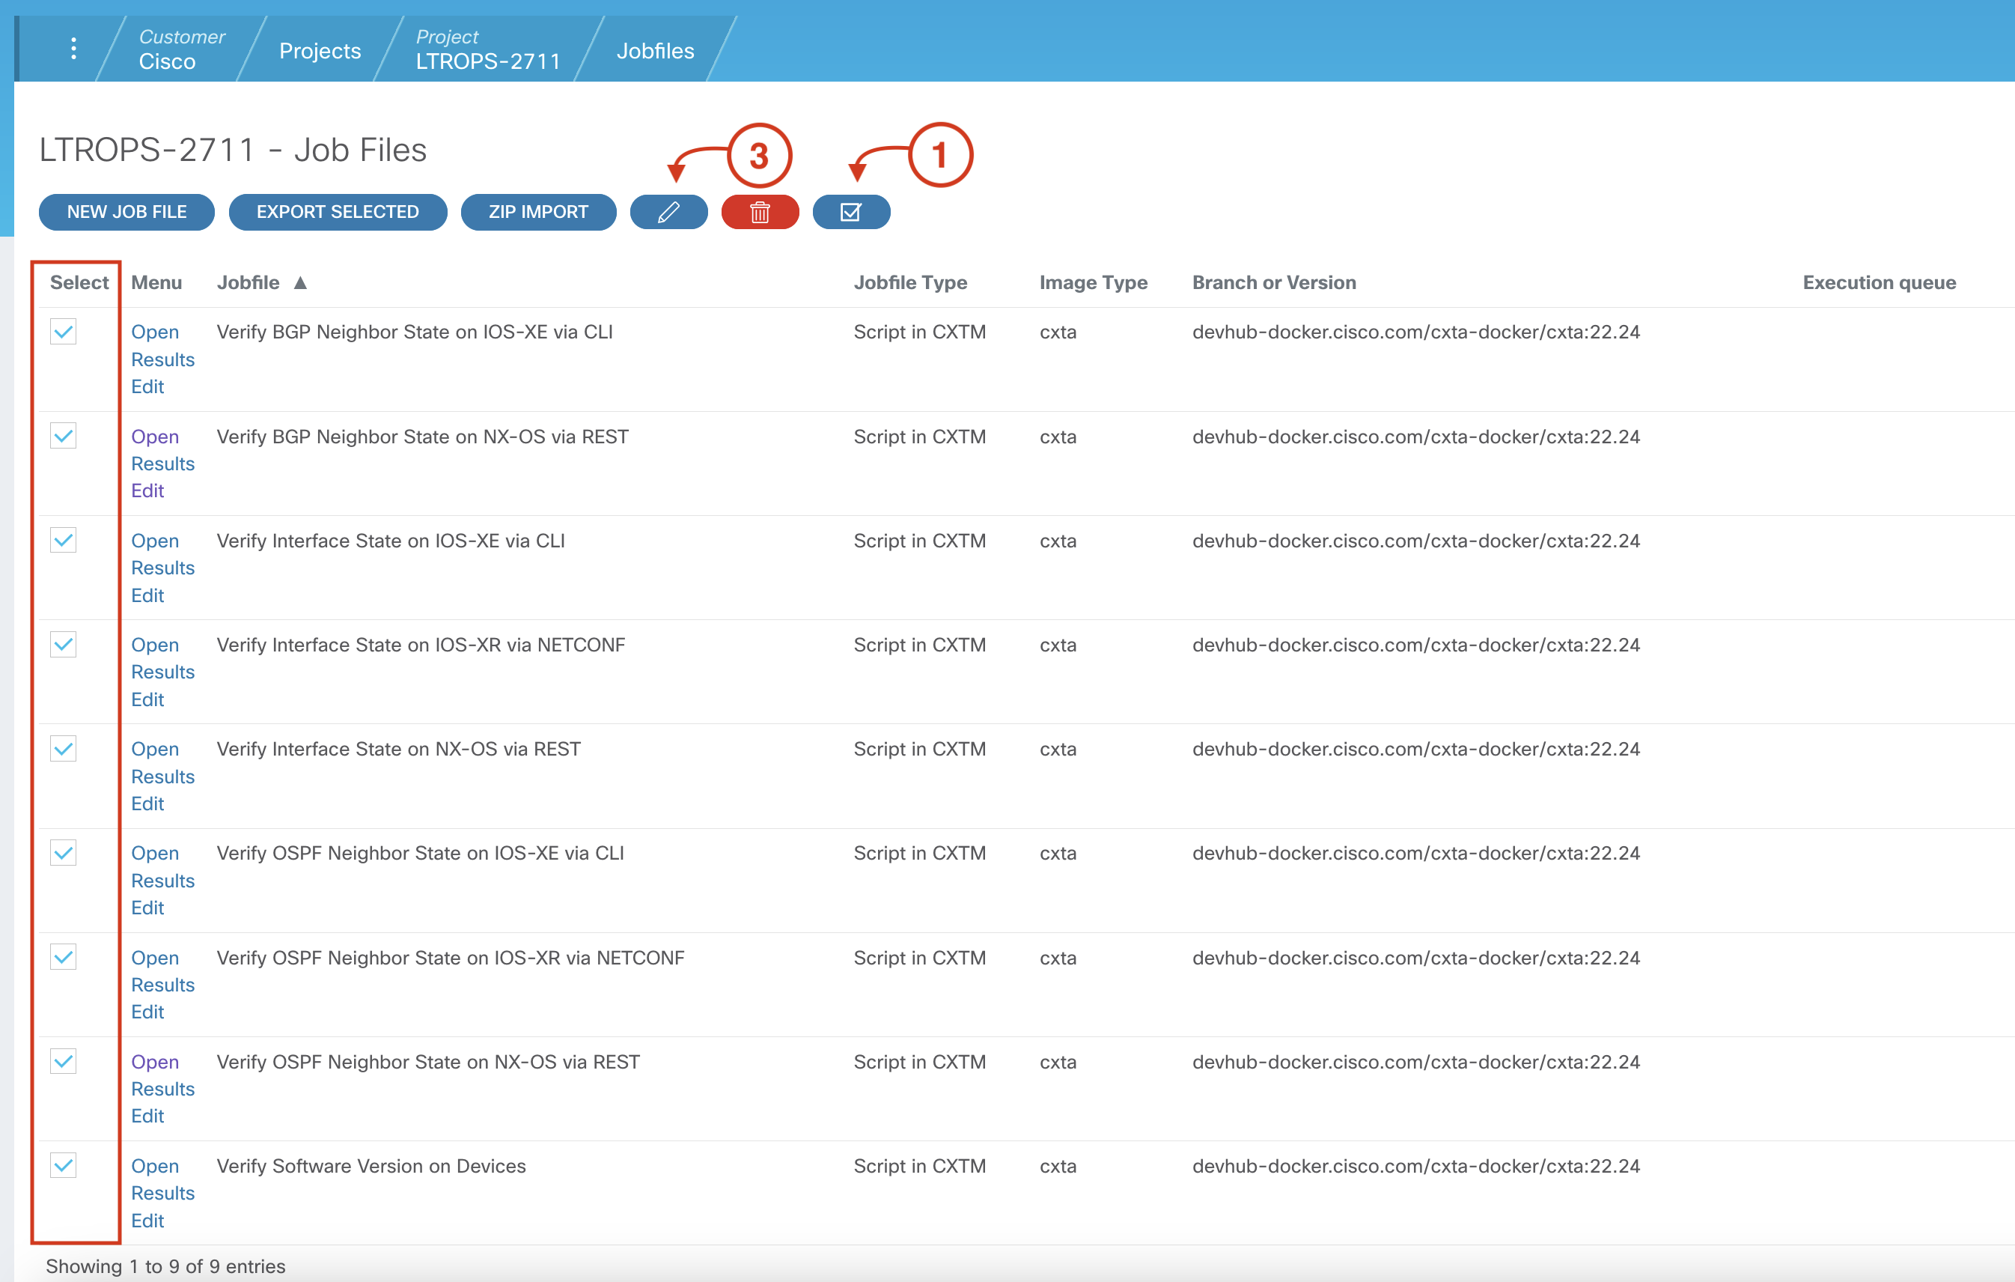Viewport: 2015px width, 1282px height.
Task: Open Verify Interface State on IOS-XE jobfile
Action: tap(155, 541)
